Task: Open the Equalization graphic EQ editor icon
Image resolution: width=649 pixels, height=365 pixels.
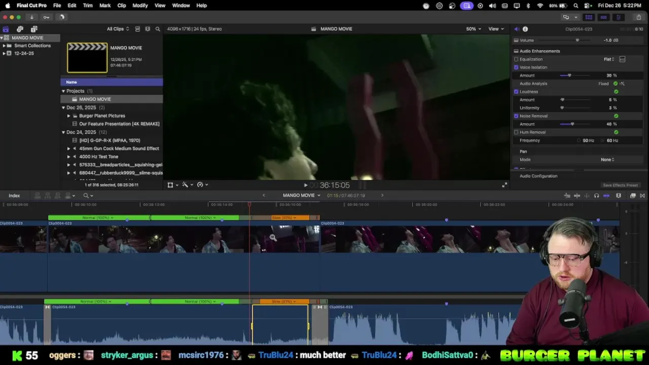Action: [622, 59]
